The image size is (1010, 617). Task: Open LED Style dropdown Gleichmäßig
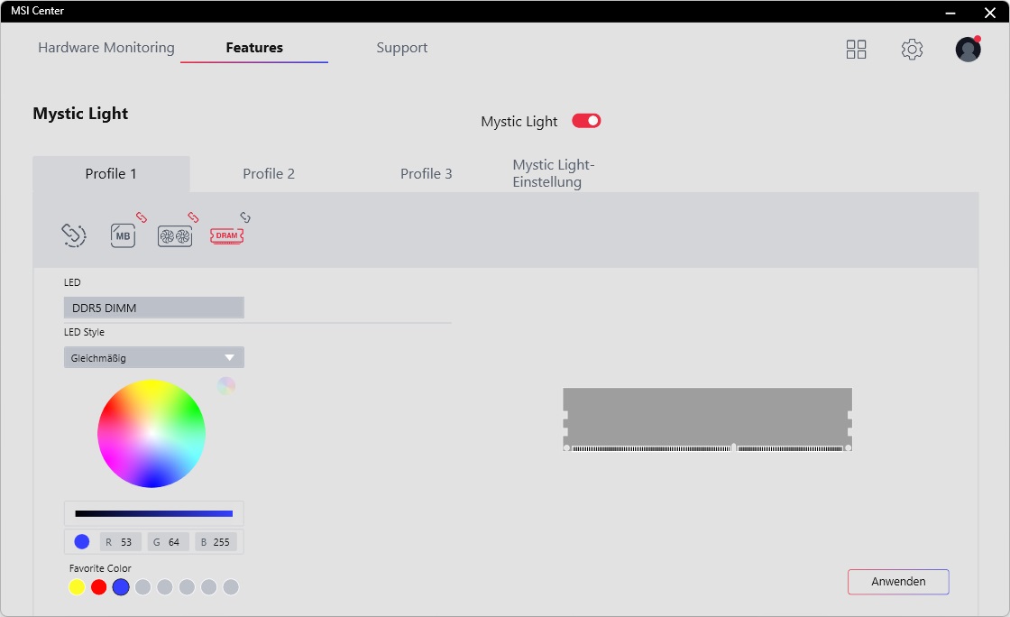click(154, 357)
